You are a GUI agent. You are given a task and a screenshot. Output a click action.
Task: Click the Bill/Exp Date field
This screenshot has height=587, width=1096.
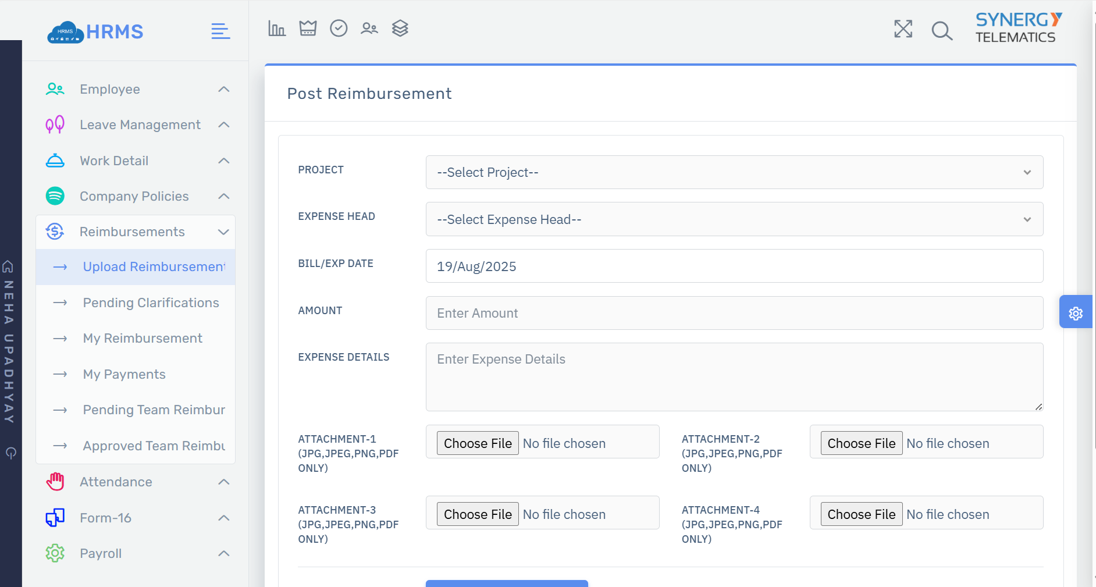coord(734,266)
